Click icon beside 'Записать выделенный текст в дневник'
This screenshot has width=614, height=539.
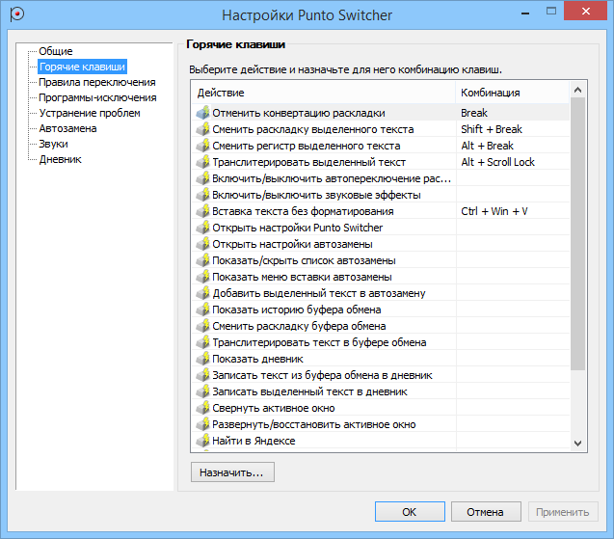coord(202,391)
